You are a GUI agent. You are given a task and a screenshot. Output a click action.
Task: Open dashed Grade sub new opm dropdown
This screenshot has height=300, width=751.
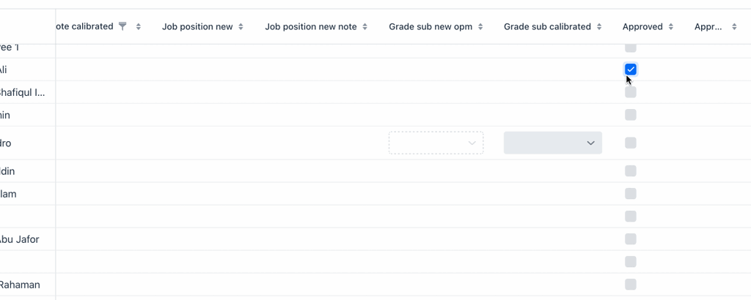click(x=436, y=143)
